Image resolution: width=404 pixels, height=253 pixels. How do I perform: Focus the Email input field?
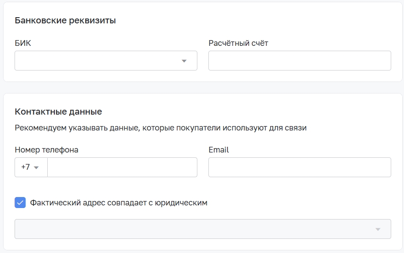(x=300, y=167)
